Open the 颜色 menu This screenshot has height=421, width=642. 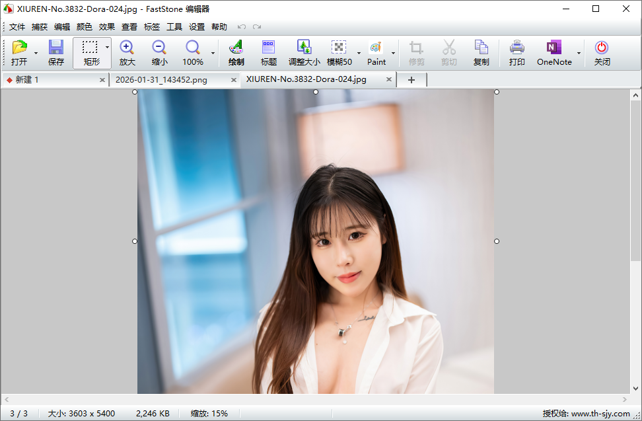[x=85, y=26]
